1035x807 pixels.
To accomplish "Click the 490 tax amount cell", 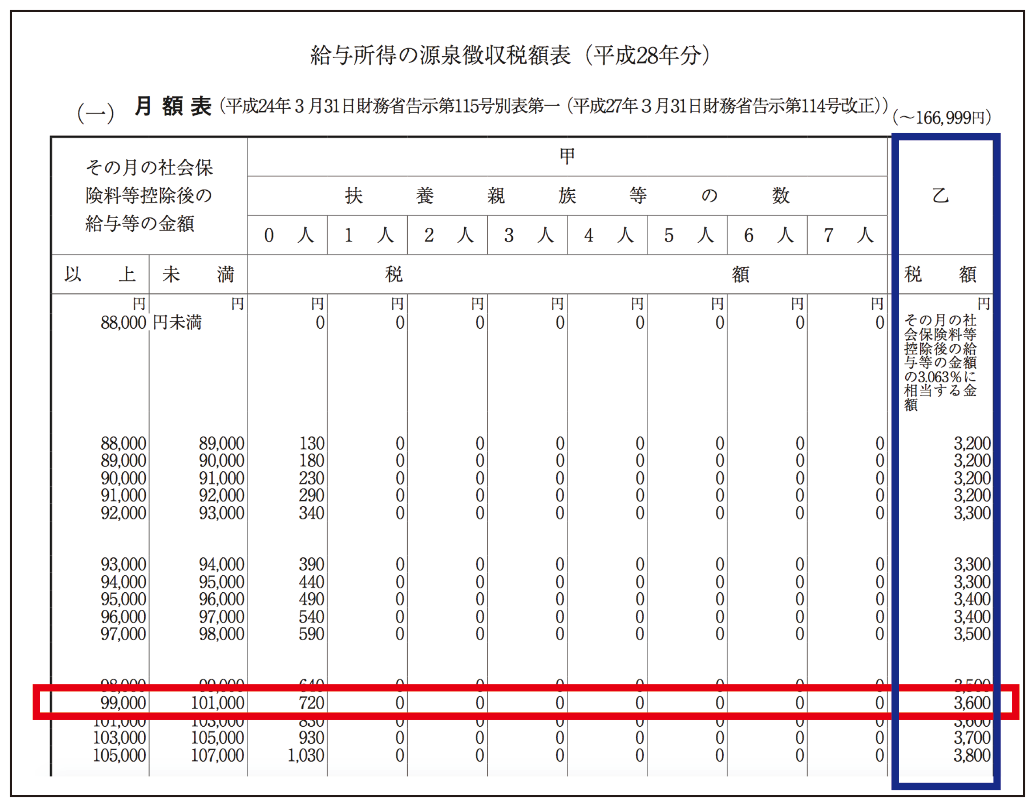I will [311, 599].
